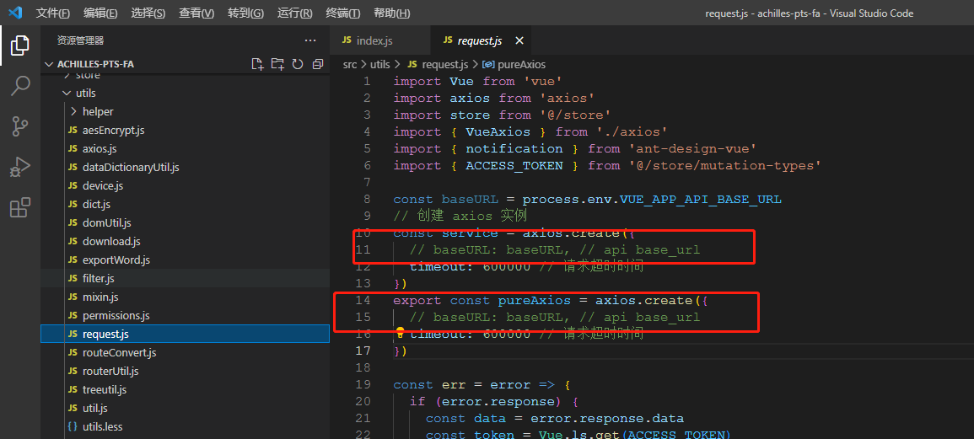Image resolution: width=974 pixels, height=439 pixels.
Task: Open dict.js from explorer
Action: [186, 204]
